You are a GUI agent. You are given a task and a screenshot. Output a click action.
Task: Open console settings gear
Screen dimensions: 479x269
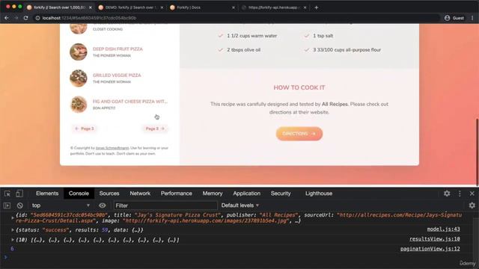[x=472, y=205]
